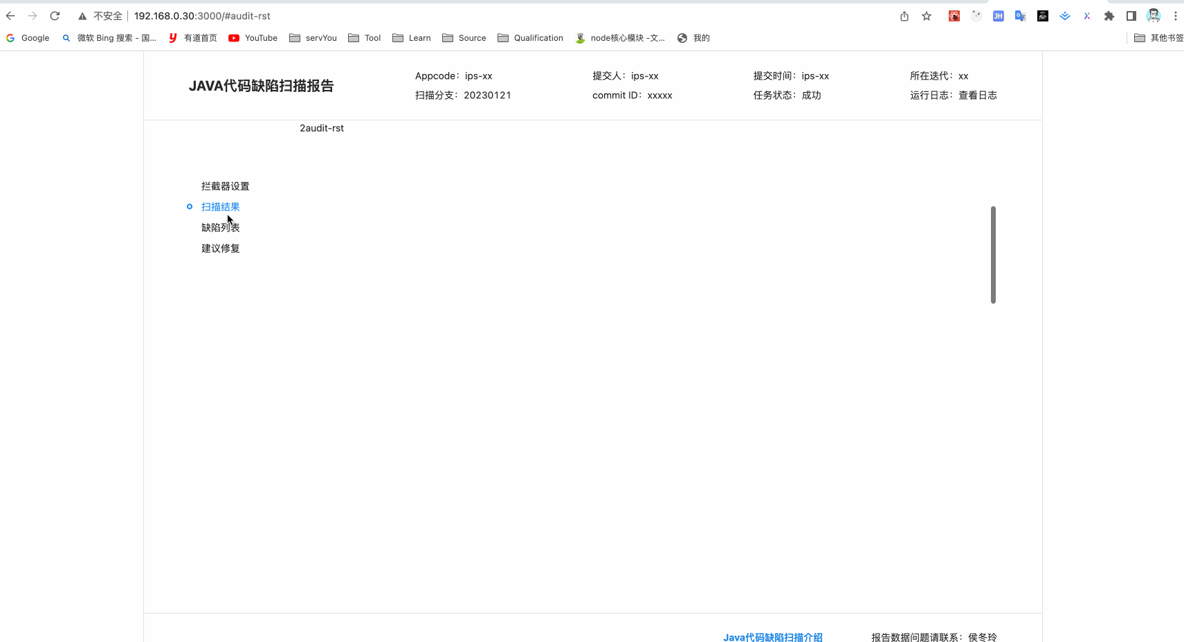Open the extensions puzzle-piece menu
The height and width of the screenshot is (642, 1184).
(1109, 16)
